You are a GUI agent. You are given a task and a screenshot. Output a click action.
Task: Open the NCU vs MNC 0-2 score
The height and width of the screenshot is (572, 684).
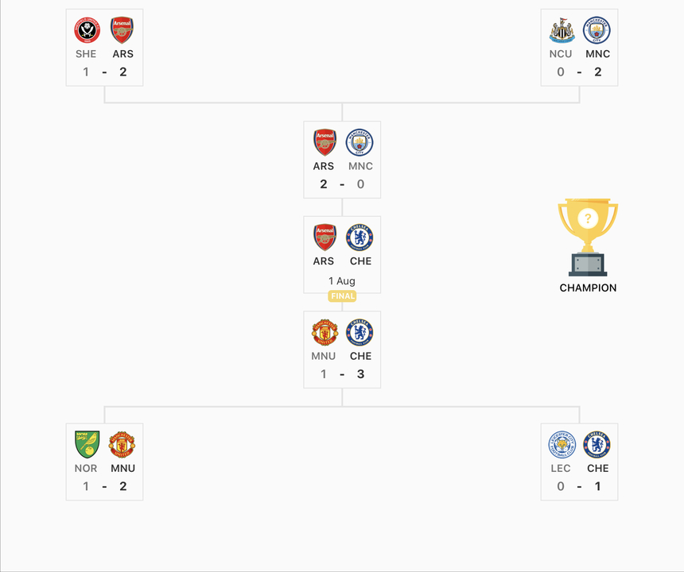(579, 72)
